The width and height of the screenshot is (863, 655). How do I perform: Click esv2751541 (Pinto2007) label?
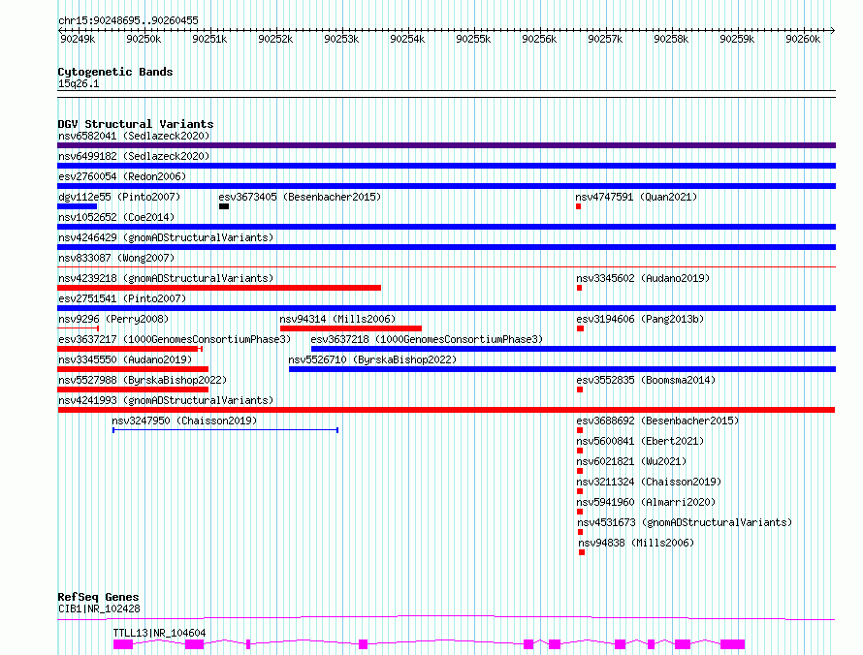pos(122,298)
